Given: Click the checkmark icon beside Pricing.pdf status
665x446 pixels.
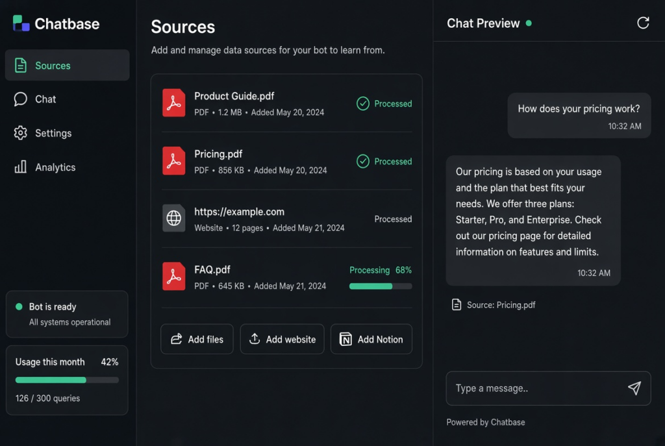Looking at the screenshot, I should pyautogui.click(x=362, y=161).
